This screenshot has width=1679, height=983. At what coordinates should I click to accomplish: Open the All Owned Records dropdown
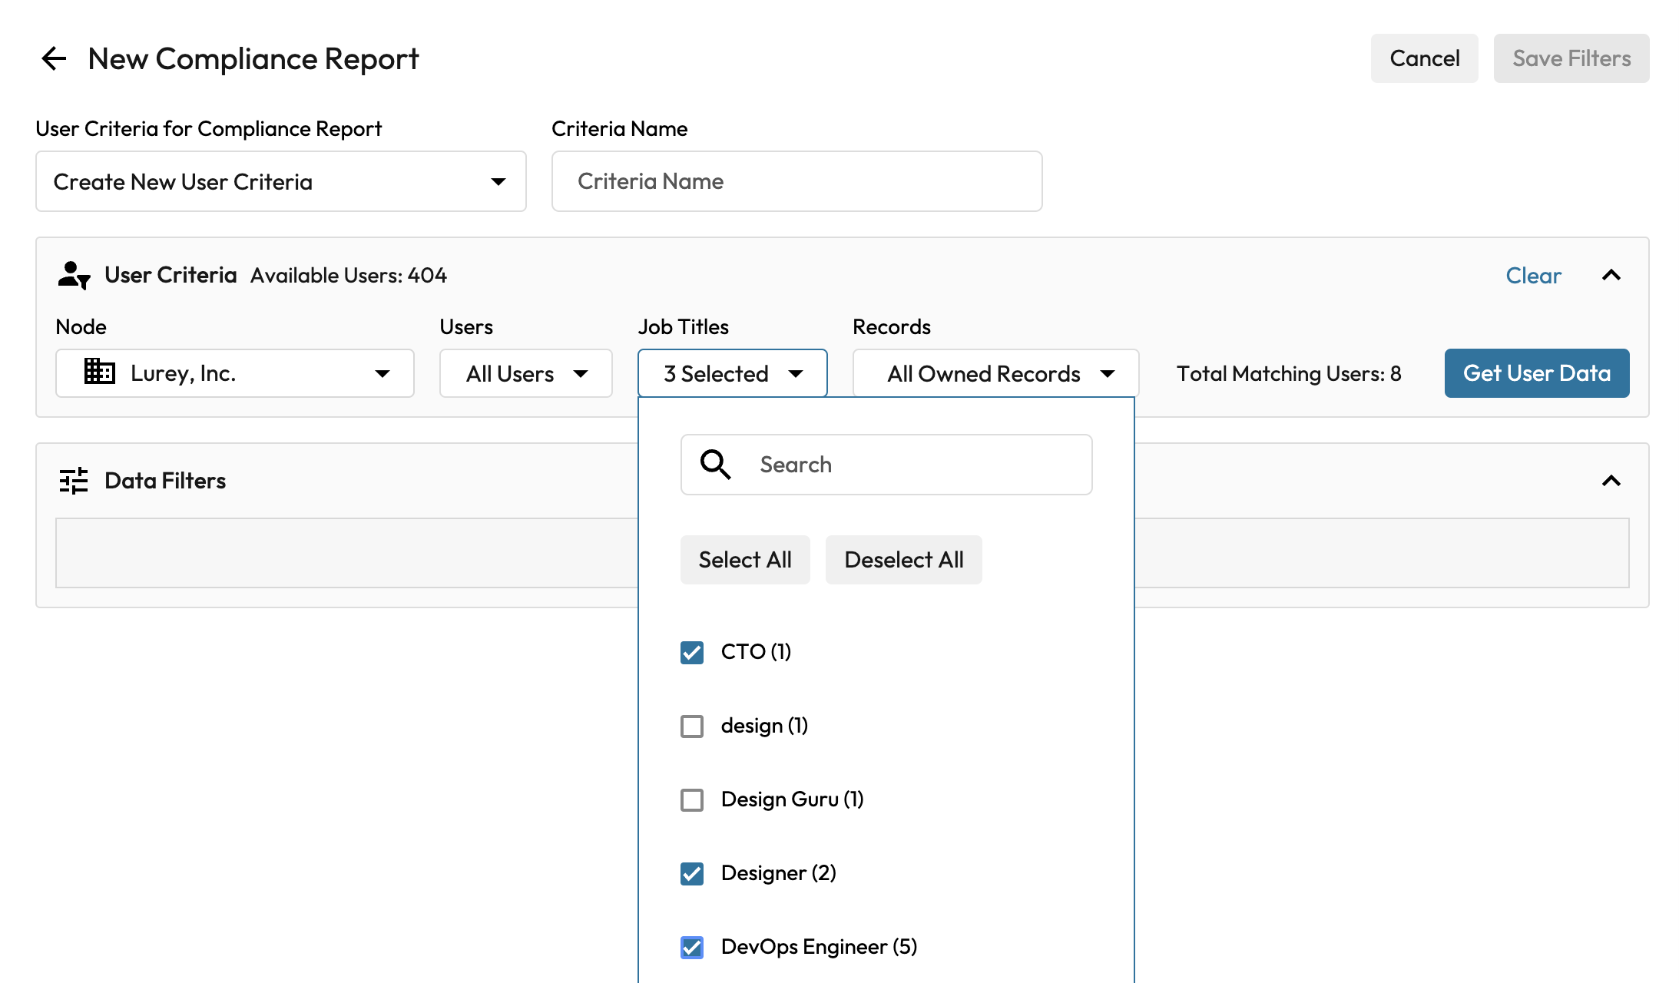click(995, 373)
